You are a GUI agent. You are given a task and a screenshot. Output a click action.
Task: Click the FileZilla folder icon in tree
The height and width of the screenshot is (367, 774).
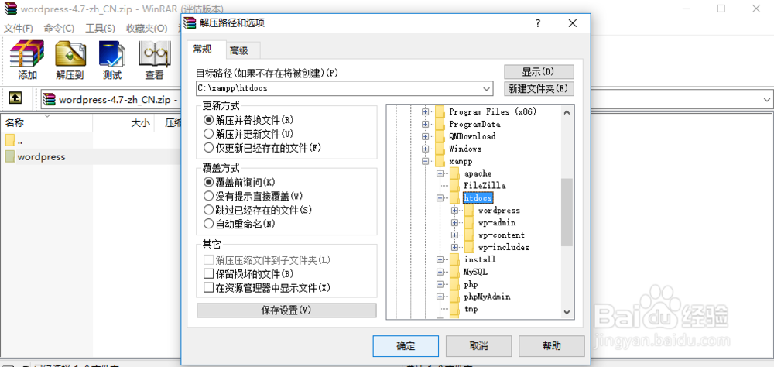pyautogui.click(x=455, y=186)
